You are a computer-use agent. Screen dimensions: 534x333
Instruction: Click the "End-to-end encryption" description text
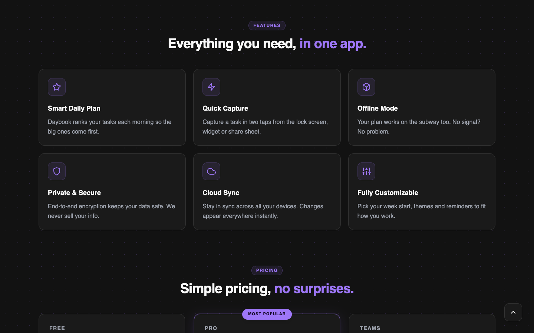(x=111, y=211)
